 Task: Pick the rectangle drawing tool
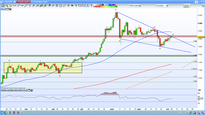click(x=84, y=5)
